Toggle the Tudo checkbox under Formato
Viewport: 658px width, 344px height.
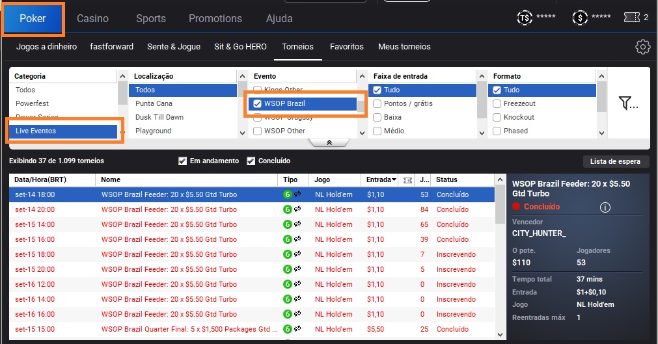click(x=497, y=90)
